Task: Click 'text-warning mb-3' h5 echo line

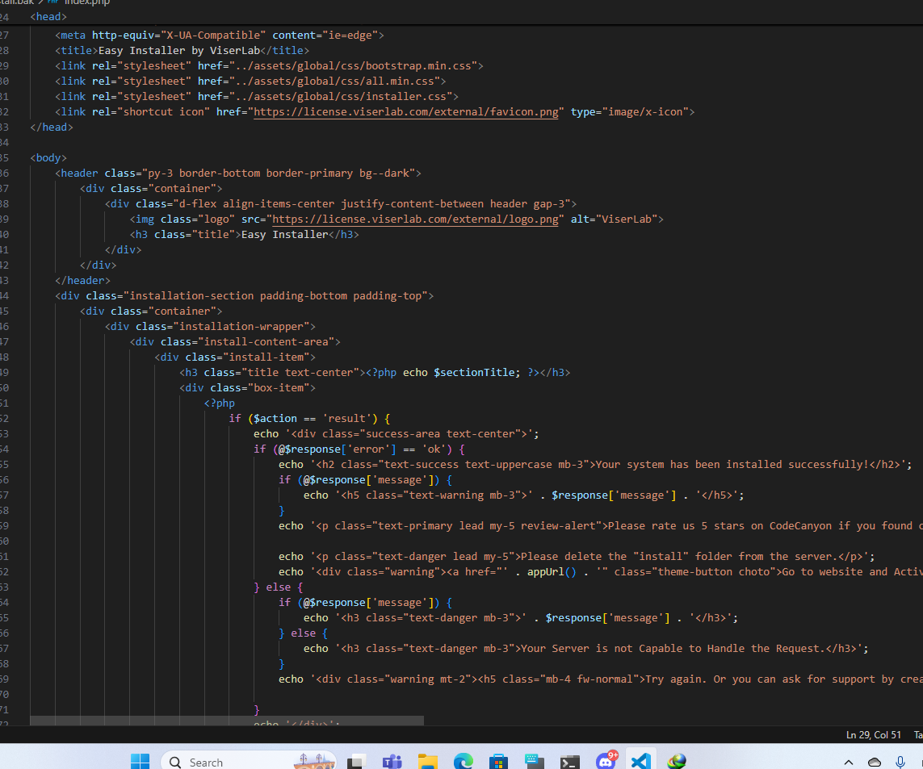Action: (524, 495)
